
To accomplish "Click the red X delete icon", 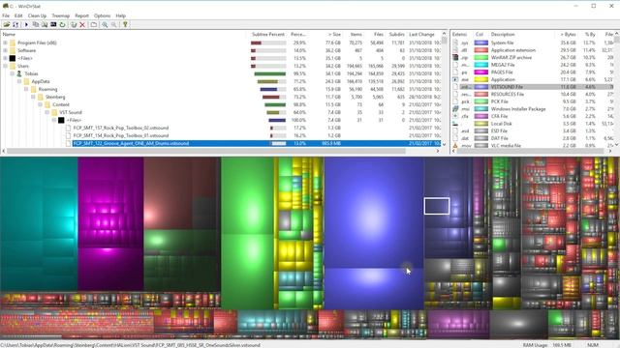I will coord(82,24).
